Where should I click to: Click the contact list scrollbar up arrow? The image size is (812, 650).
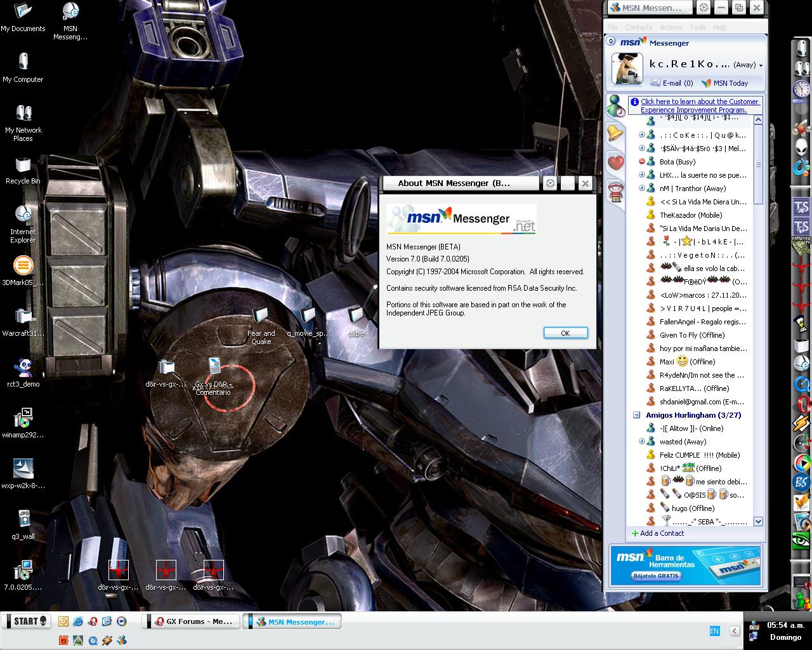(758, 119)
